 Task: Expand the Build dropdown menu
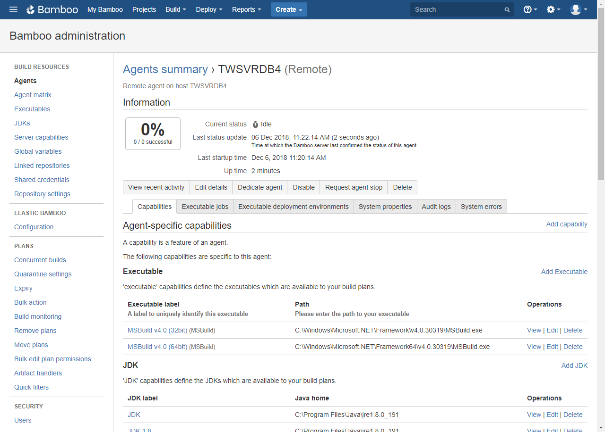[x=176, y=9]
